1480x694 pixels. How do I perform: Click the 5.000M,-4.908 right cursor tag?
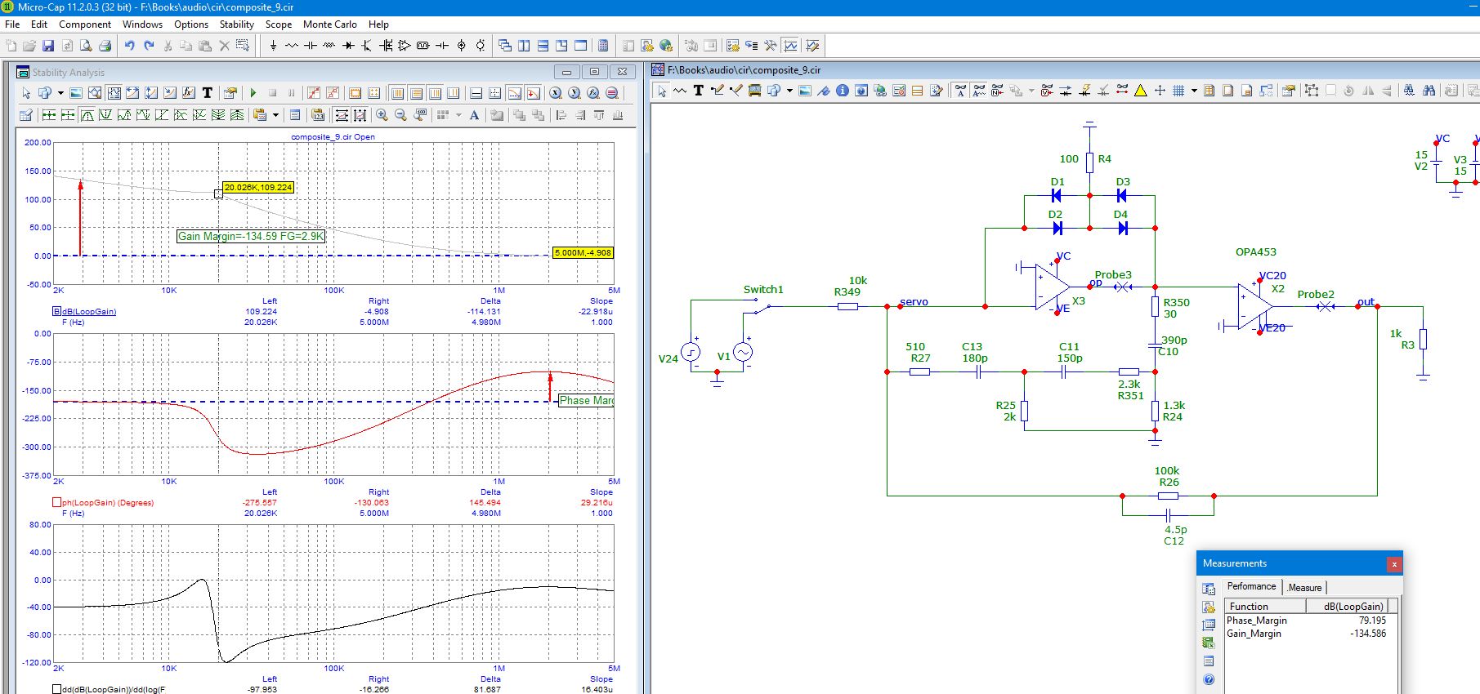[583, 252]
